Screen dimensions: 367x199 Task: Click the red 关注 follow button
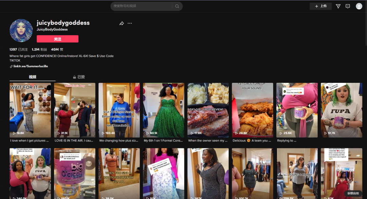[57, 39]
